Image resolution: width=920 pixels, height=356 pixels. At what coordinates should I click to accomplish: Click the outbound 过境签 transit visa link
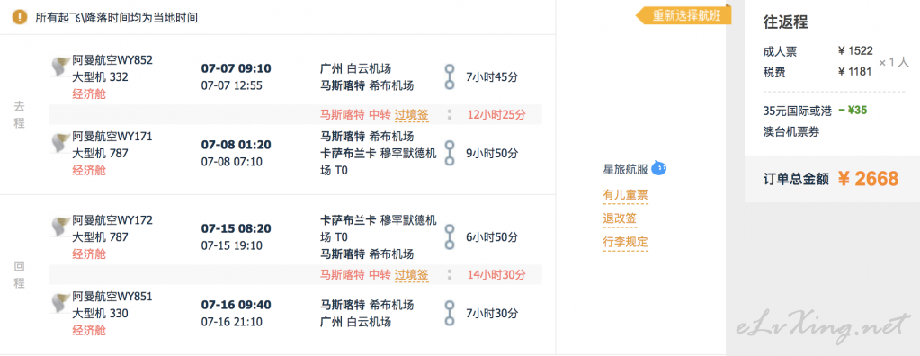coord(411,114)
